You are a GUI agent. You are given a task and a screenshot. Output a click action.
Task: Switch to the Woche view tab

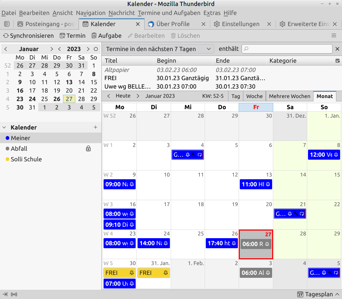[254, 96]
